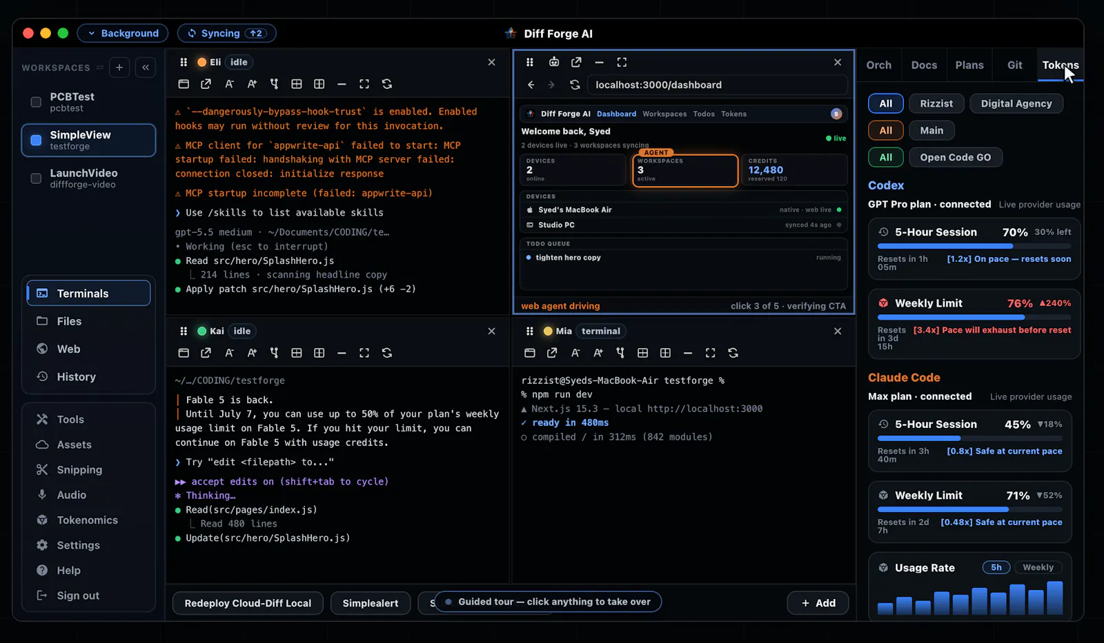Expand browser pane to fullscreen
The width and height of the screenshot is (1104, 643).
[x=622, y=62]
